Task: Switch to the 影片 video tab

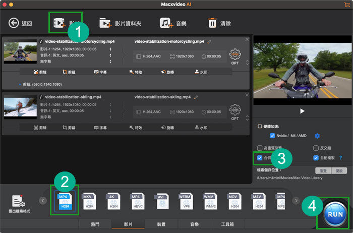Action: [128, 224]
